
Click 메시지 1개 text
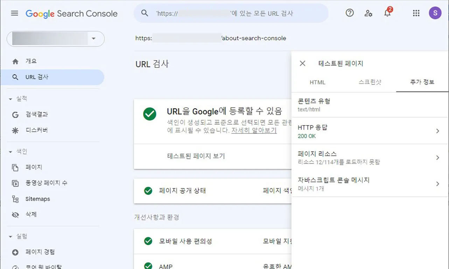coord(311,188)
